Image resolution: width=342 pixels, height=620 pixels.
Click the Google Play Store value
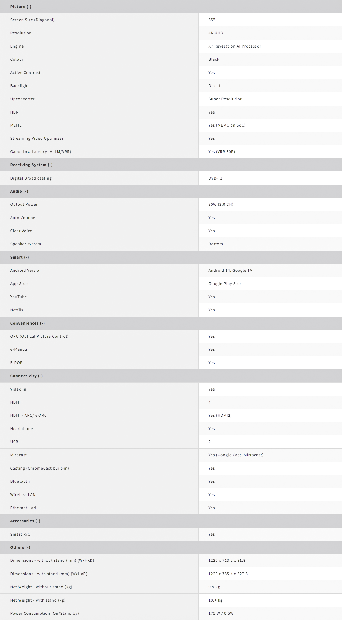226,284
